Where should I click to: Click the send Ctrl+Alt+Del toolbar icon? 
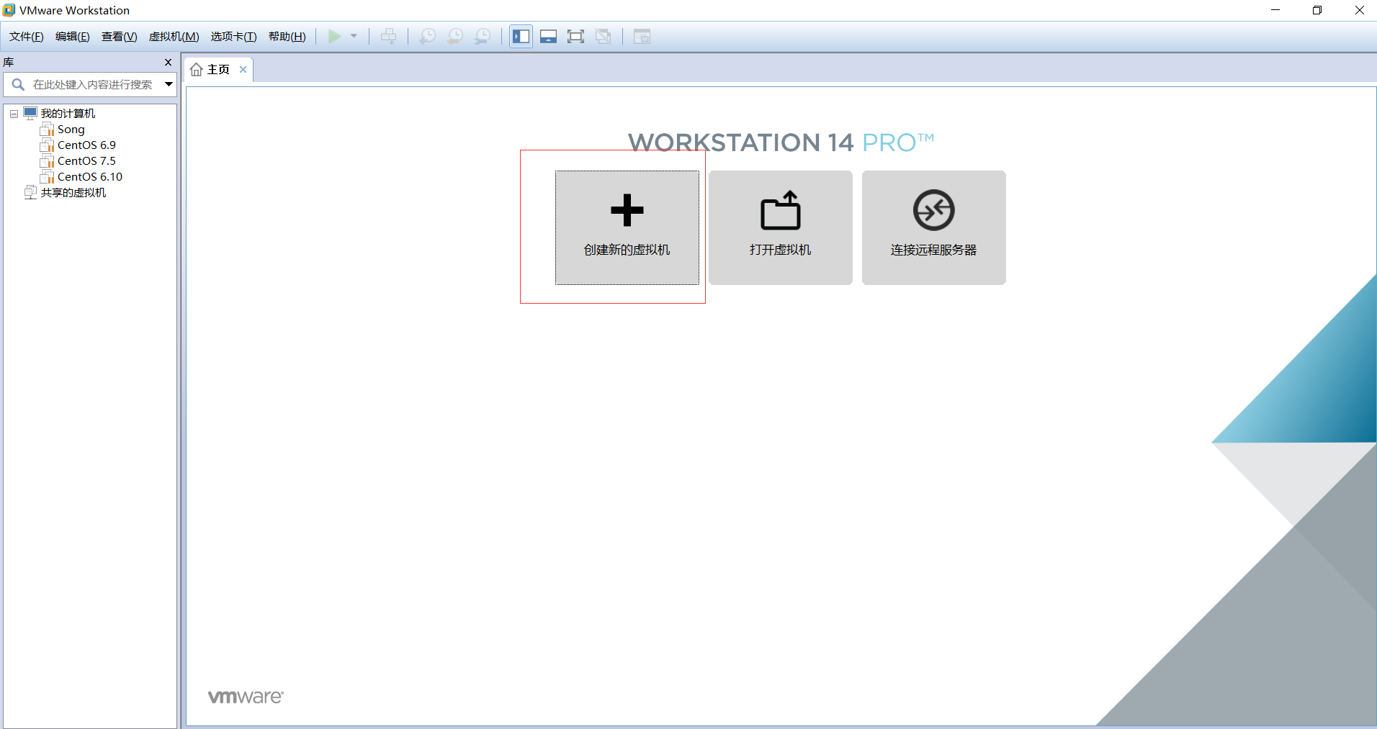click(388, 36)
